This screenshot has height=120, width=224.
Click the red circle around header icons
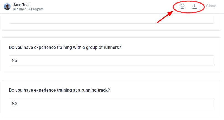coord(189,7)
